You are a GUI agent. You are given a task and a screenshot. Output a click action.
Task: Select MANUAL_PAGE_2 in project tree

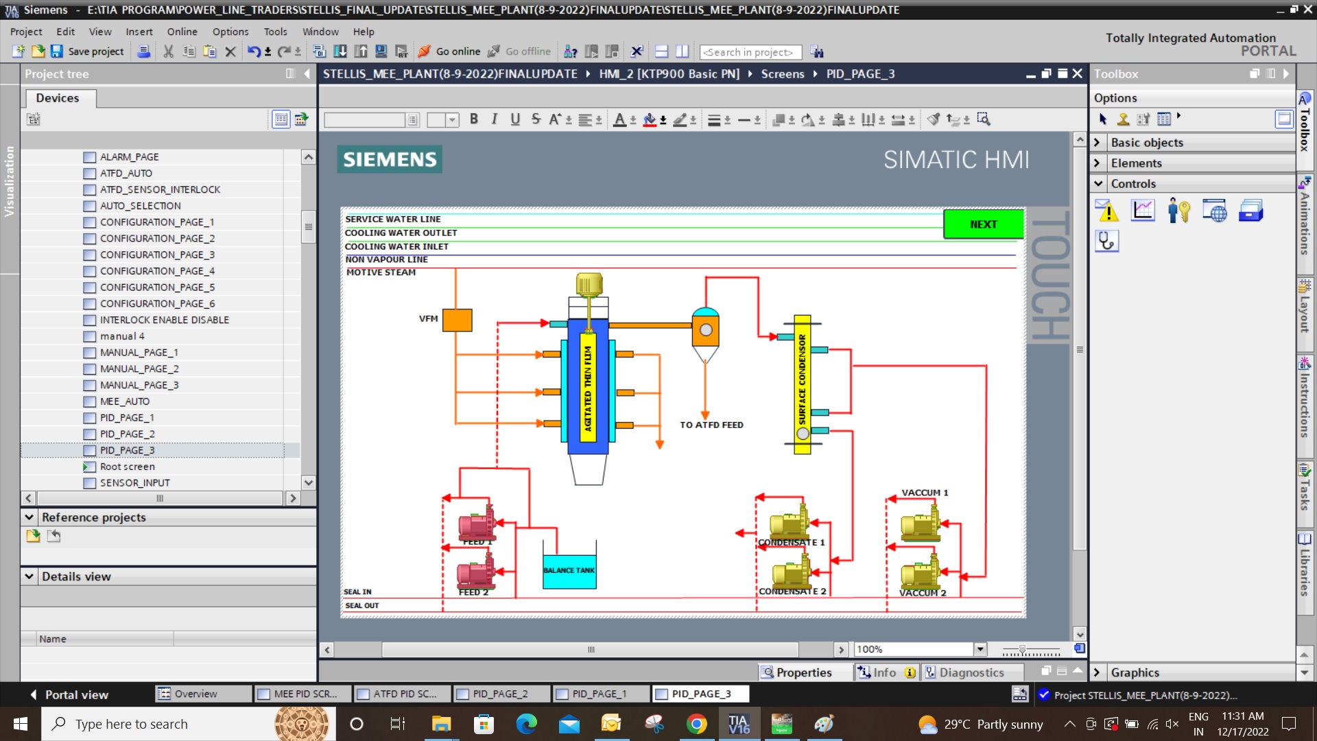point(139,369)
